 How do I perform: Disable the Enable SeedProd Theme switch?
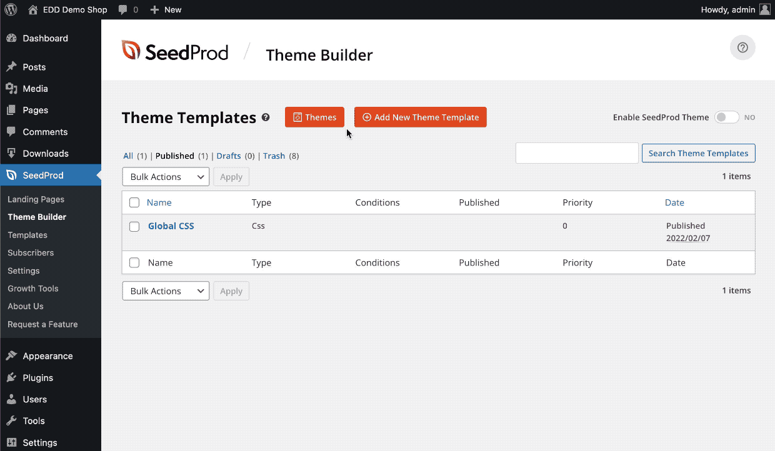pos(727,117)
